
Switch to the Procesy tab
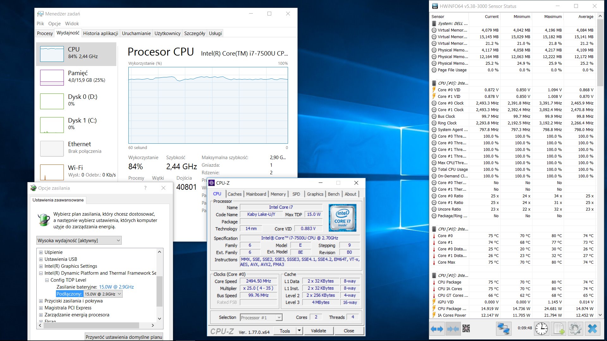pyautogui.click(x=45, y=33)
